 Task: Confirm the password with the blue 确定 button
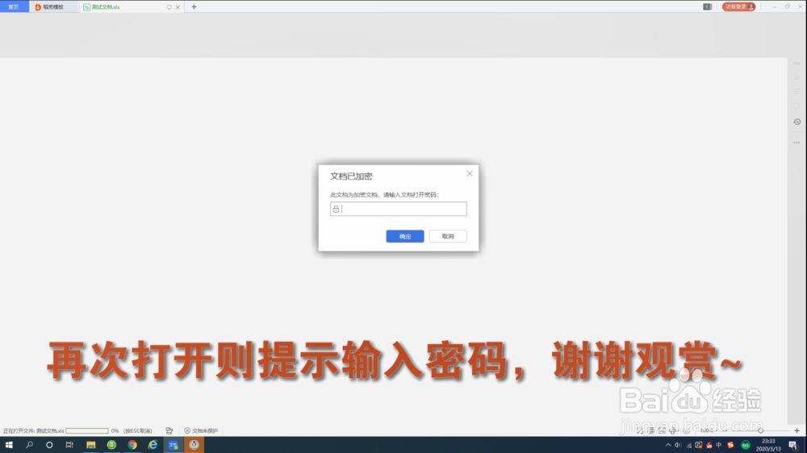pyautogui.click(x=405, y=236)
